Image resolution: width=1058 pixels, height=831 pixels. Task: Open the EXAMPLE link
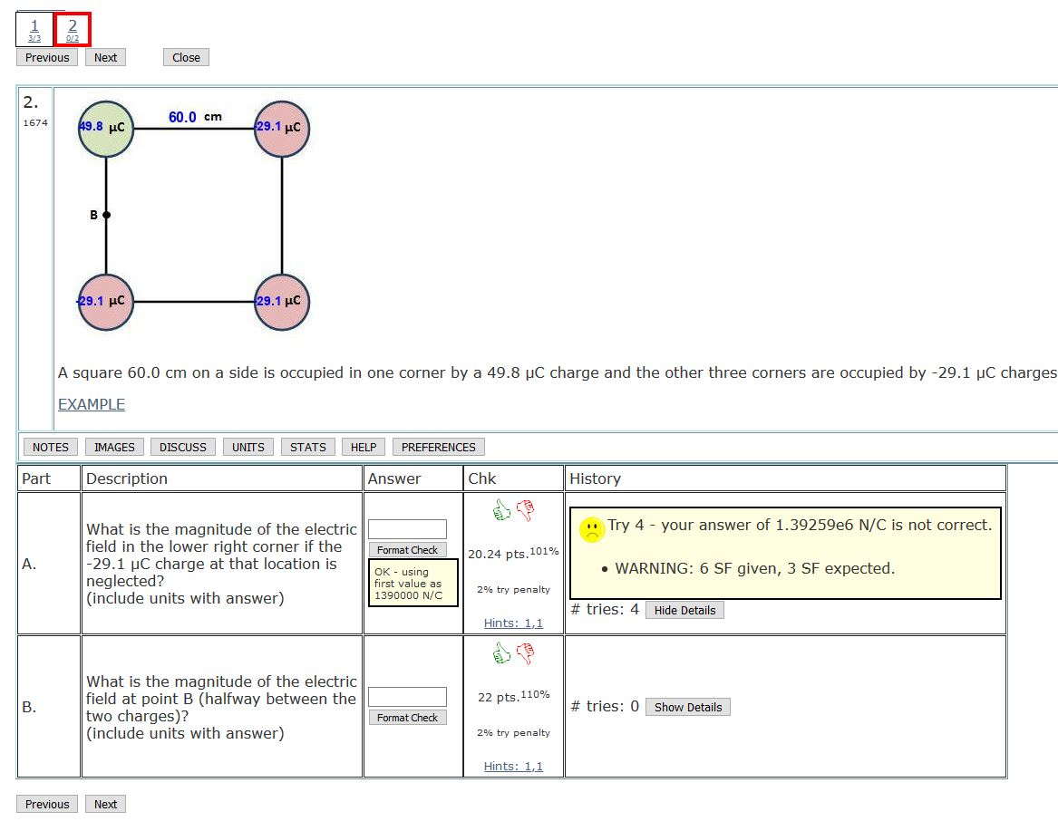pyautogui.click(x=91, y=404)
